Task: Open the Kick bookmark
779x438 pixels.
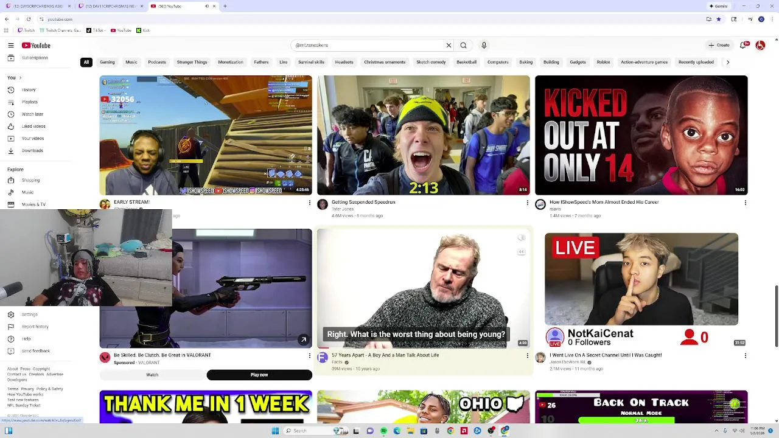Action: [x=143, y=30]
